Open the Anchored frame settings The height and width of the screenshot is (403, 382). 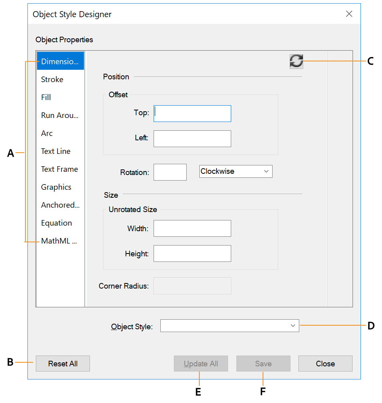pyautogui.click(x=60, y=205)
